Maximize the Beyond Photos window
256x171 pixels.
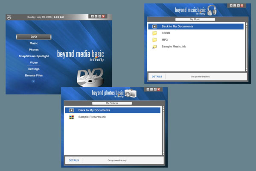(x=155, y=89)
